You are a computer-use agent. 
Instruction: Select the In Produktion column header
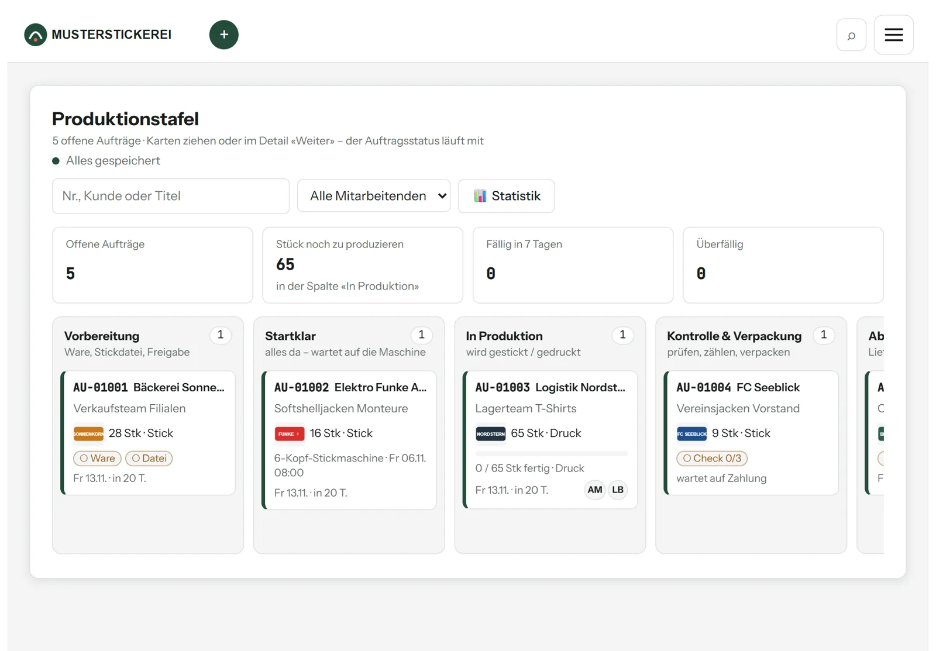tap(504, 336)
